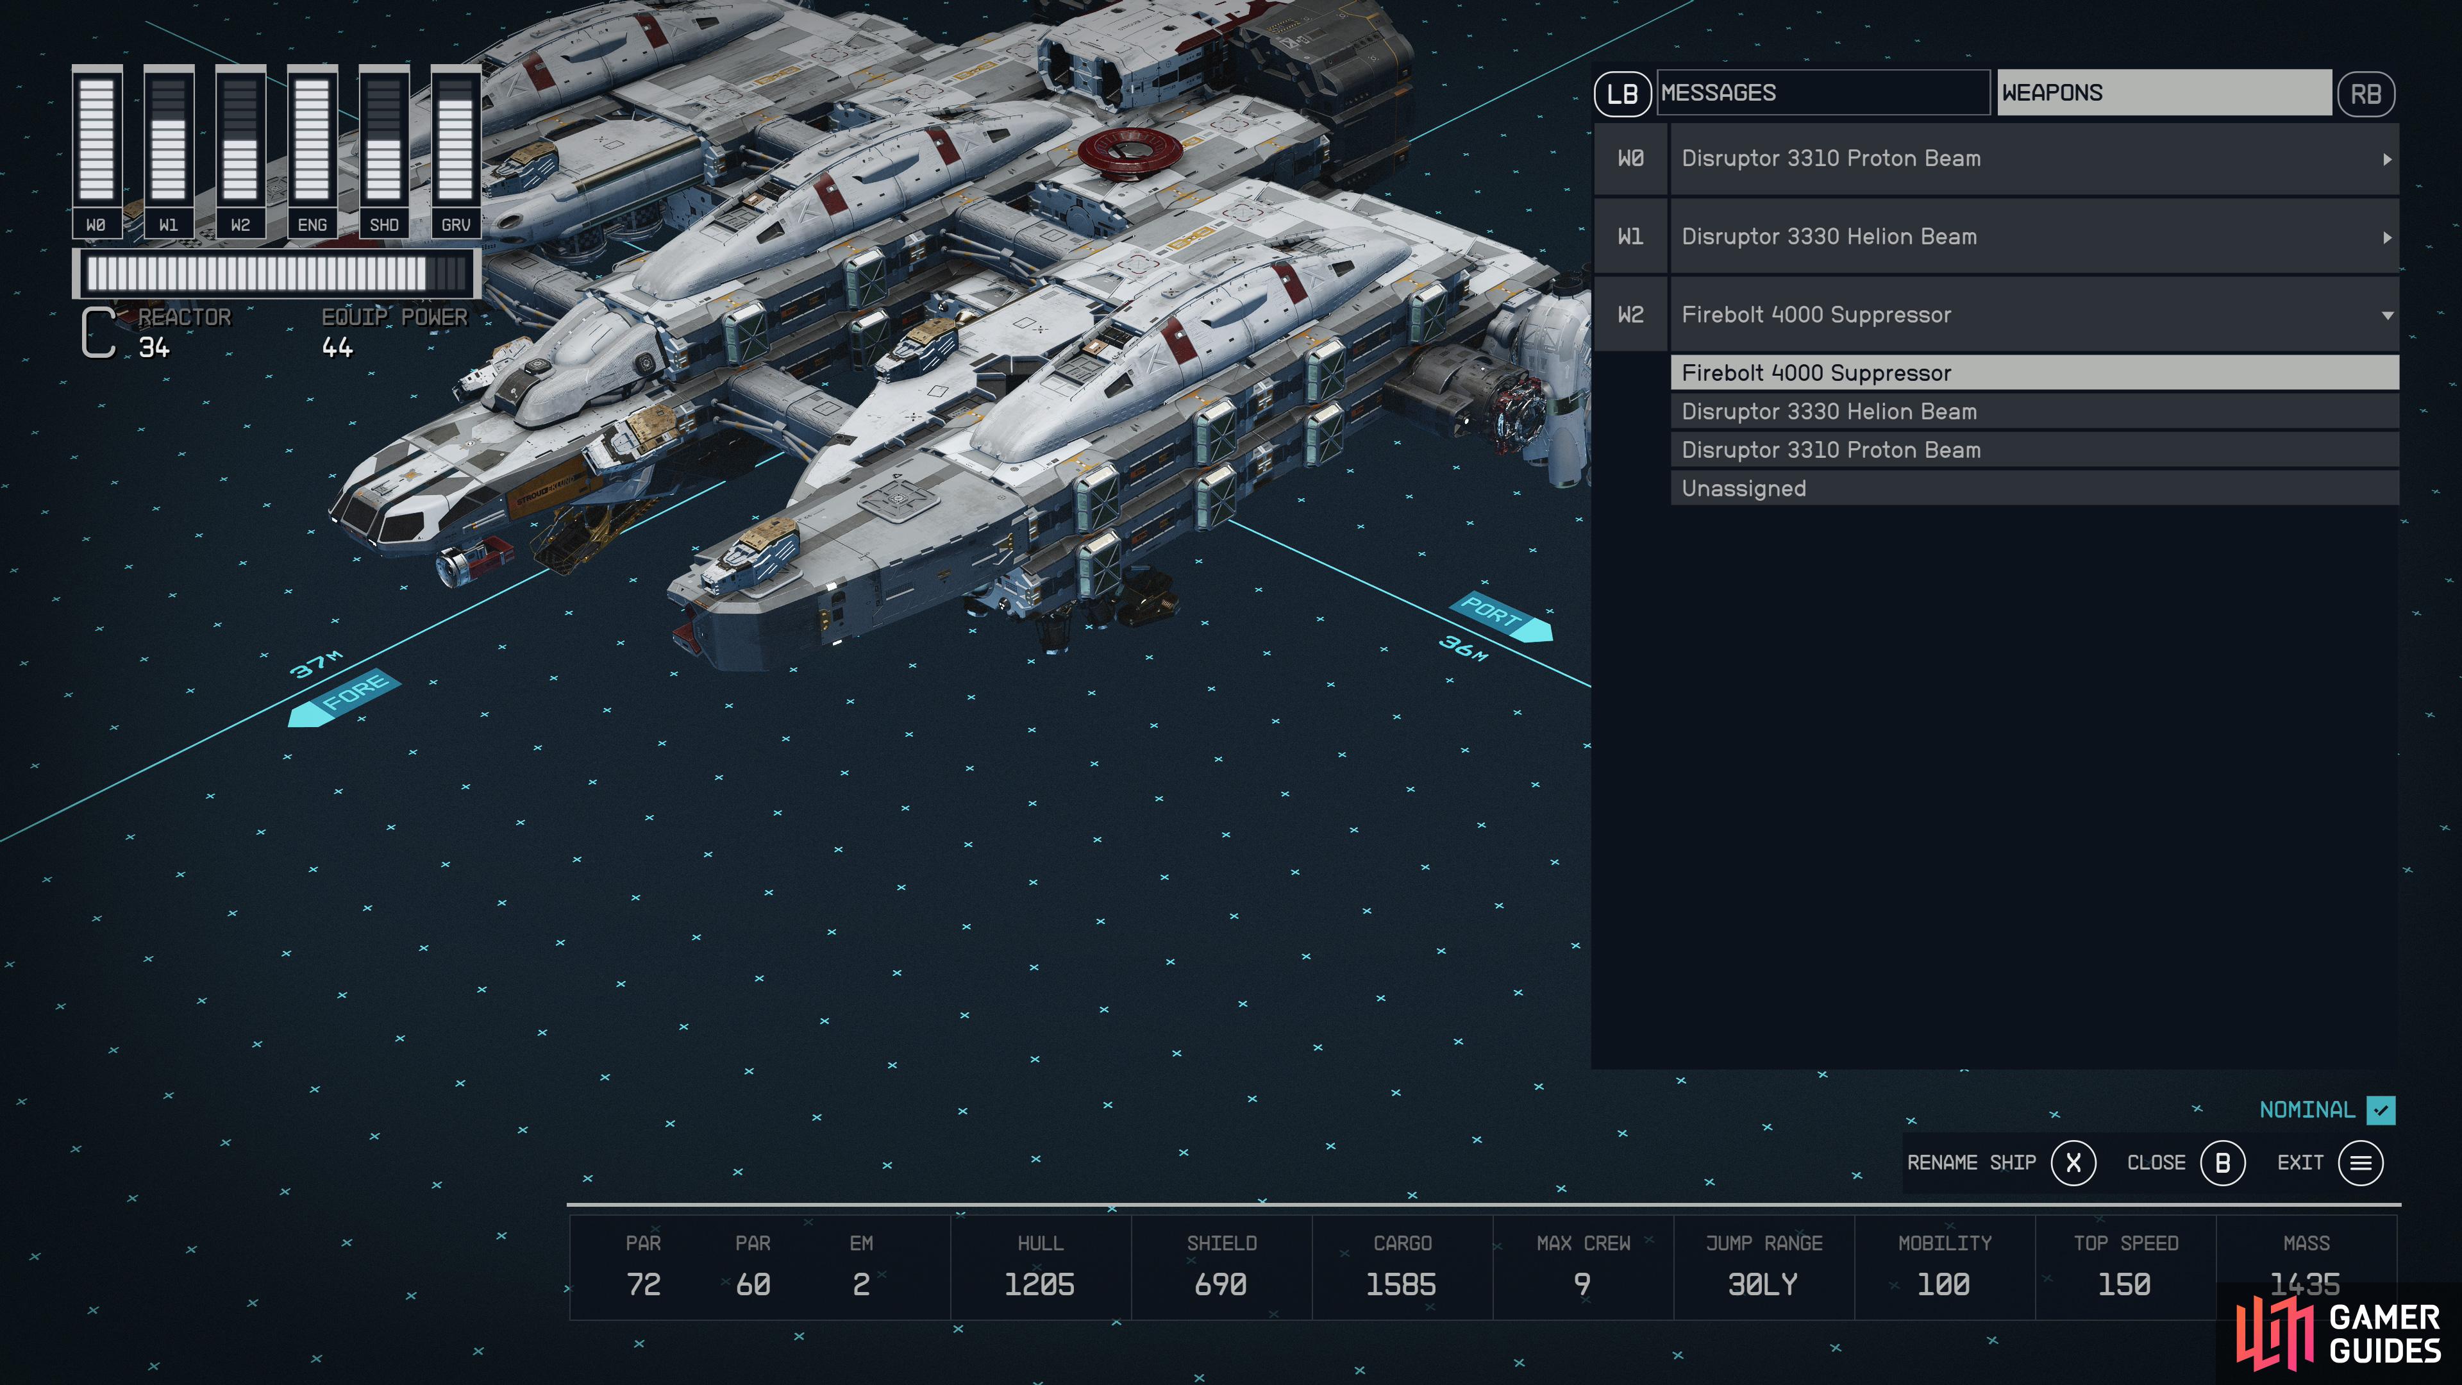Click the JUMP RANGE stat 30LY
The width and height of the screenshot is (2462, 1385).
tap(1763, 1284)
